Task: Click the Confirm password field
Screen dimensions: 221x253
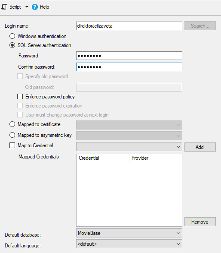Action: click(129, 67)
